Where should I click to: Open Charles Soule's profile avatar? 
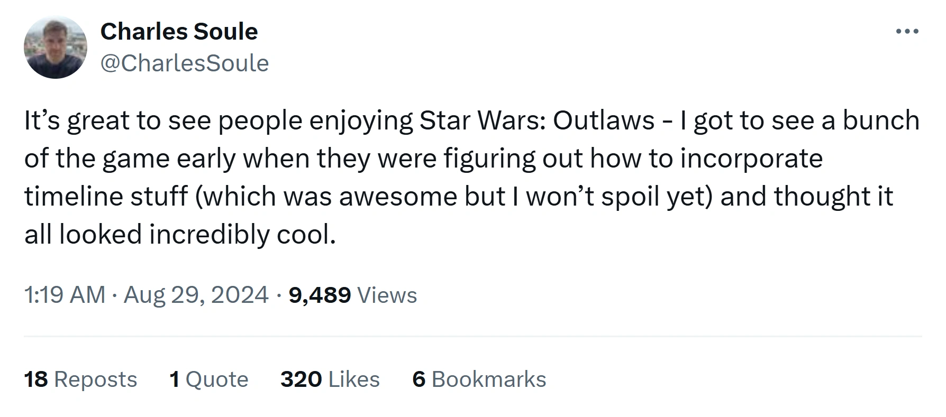[x=55, y=48]
